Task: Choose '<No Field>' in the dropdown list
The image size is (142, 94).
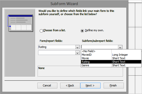Action: [111, 51]
